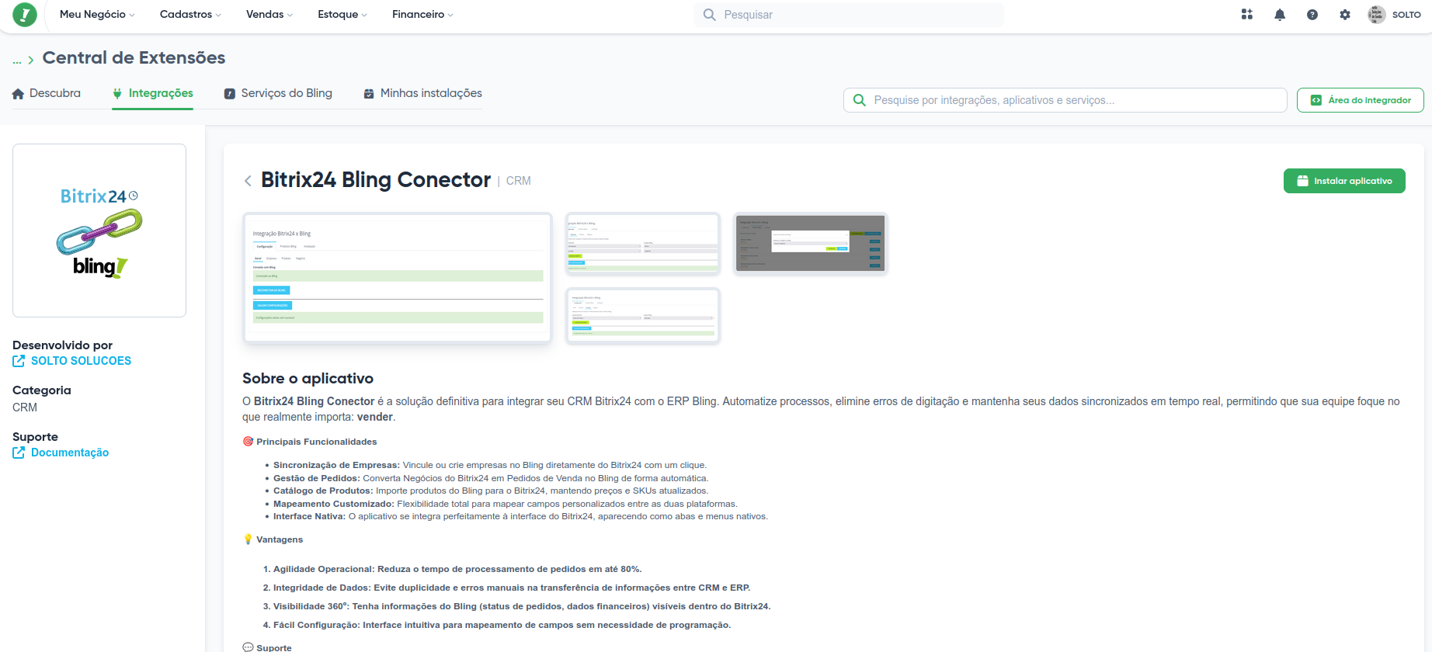Image resolution: width=1432 pixels, height=652 pixels.
Task: Click the external link icon beside Documentação
Action: click(x=19, y=453)
